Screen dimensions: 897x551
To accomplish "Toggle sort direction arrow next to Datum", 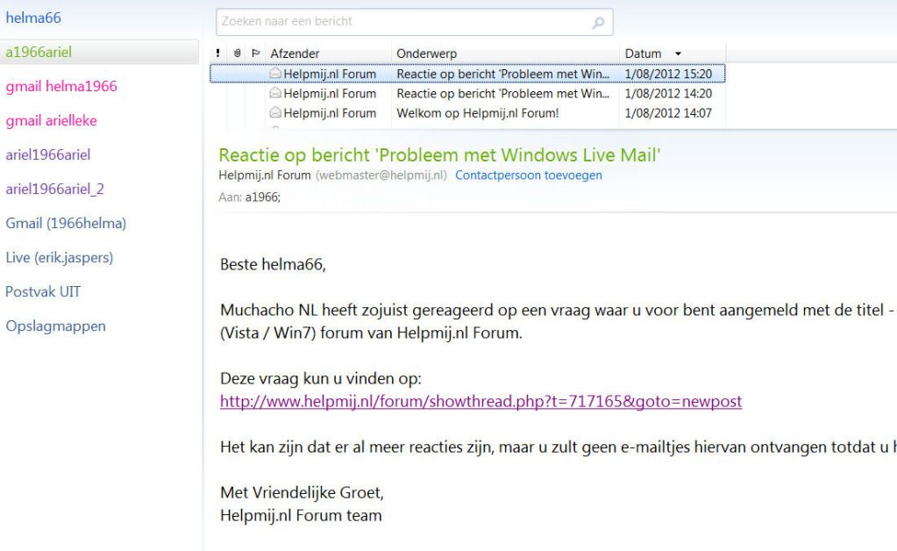I will tap(679, 54).
